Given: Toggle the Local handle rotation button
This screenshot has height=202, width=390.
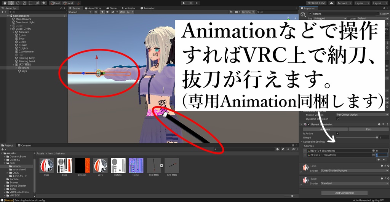Looking at the screenshot, I should [68, 3].
